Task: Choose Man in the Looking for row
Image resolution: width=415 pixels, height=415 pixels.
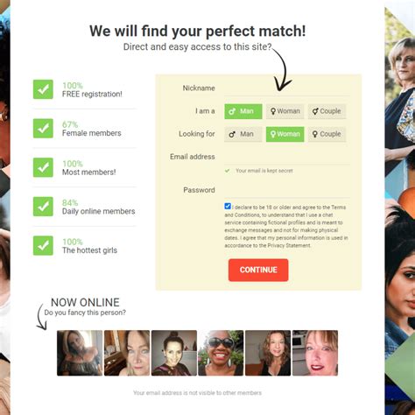Action: click(243, 134)
